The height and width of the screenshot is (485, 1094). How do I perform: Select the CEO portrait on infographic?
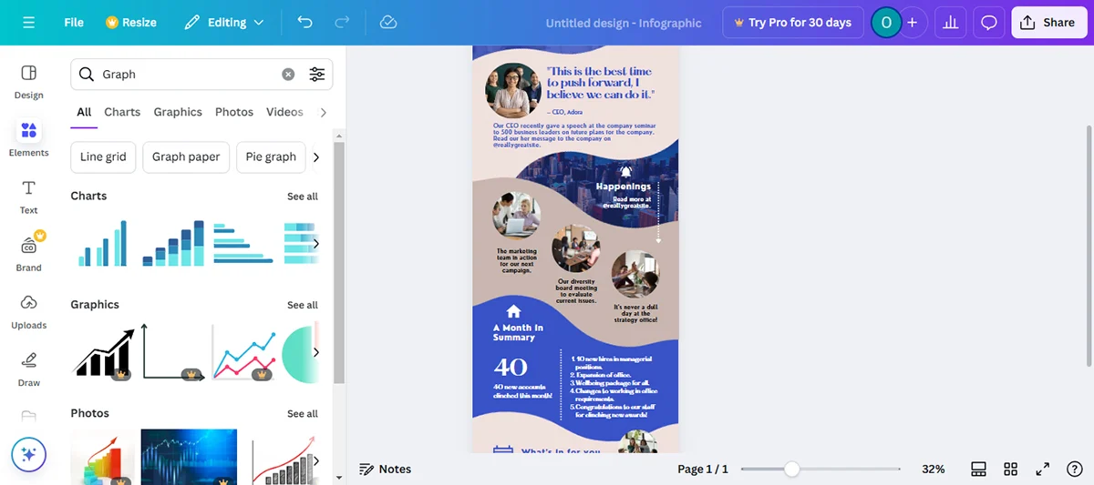(513, 89)
